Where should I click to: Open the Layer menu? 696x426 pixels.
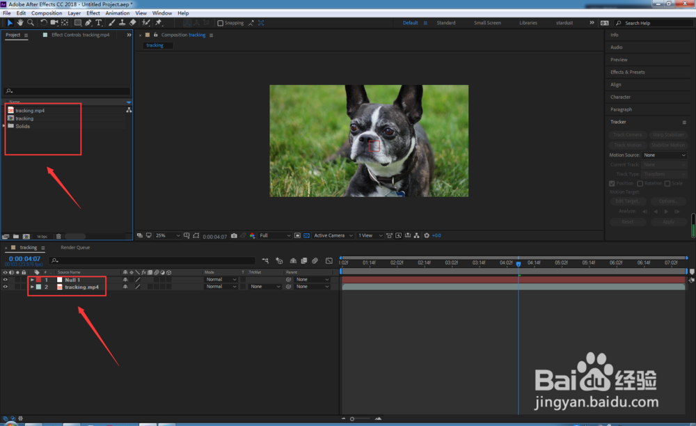pyautogui.click(x=74, y=13)
